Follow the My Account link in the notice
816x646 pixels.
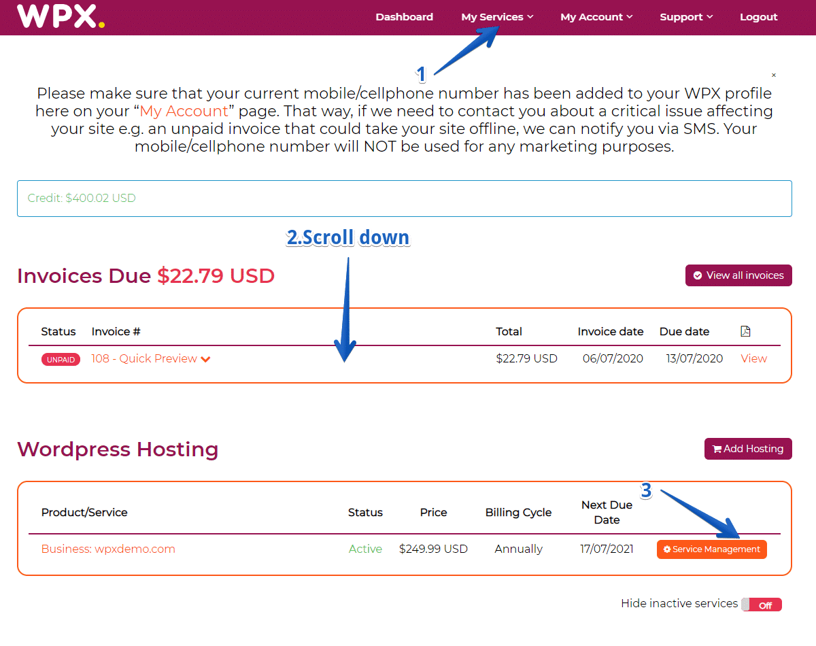point(184,111)
